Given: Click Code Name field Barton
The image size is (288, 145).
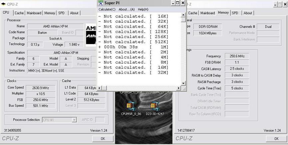Looking at the screenshot, I should click(x=42, y=33).
